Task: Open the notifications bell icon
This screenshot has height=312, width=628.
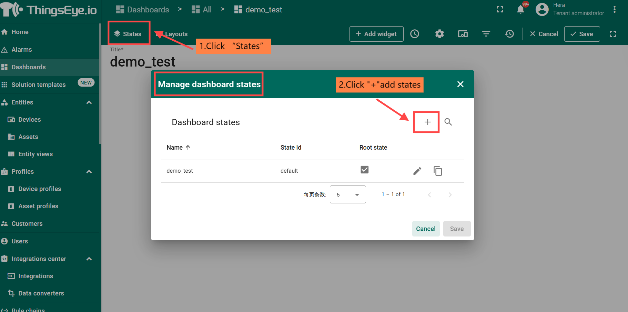Action: 520,10
